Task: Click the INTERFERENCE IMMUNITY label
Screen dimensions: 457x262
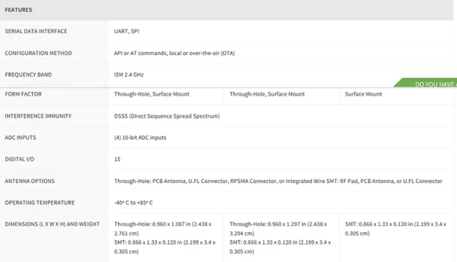Action: point(38,116)
